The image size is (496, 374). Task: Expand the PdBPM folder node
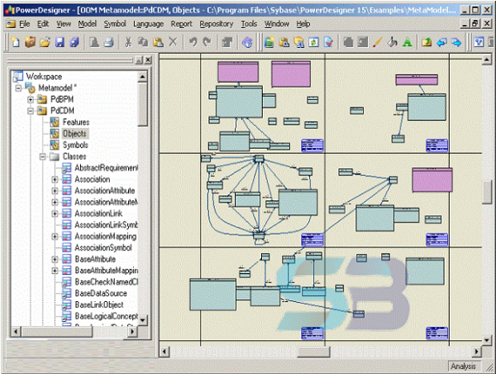tap(31, 99)
